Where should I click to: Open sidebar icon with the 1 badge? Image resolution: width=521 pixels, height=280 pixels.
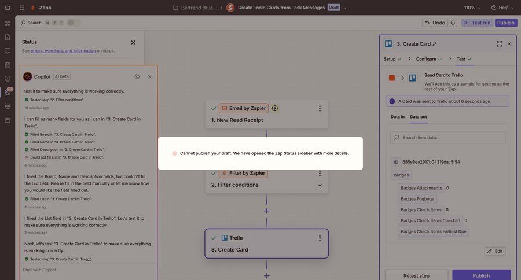(x=8, y=93)
